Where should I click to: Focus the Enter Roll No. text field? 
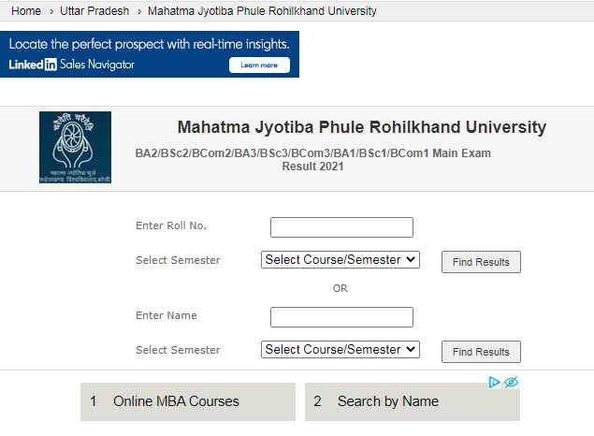[x=341, y=227]
